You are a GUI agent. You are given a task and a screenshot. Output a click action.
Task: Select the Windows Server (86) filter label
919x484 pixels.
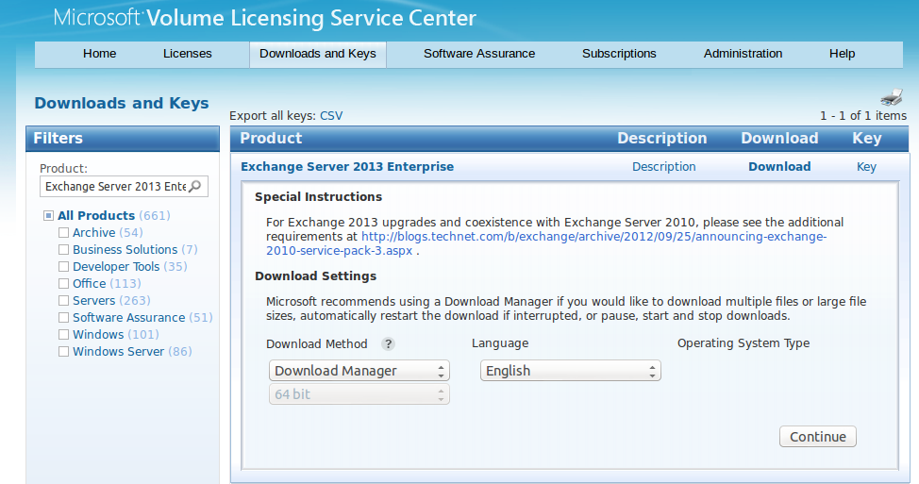[132, 352]
